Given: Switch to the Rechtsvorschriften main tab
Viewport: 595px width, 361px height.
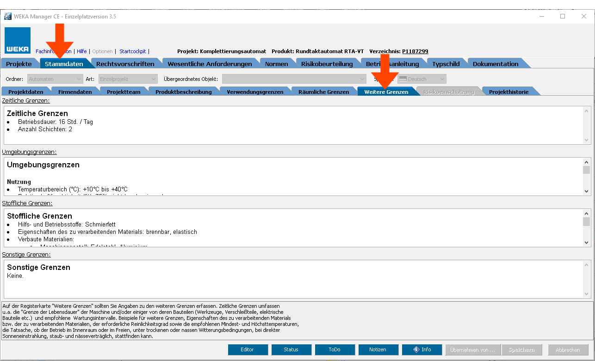Looking at the screenshot, I should tap(125, 64).
